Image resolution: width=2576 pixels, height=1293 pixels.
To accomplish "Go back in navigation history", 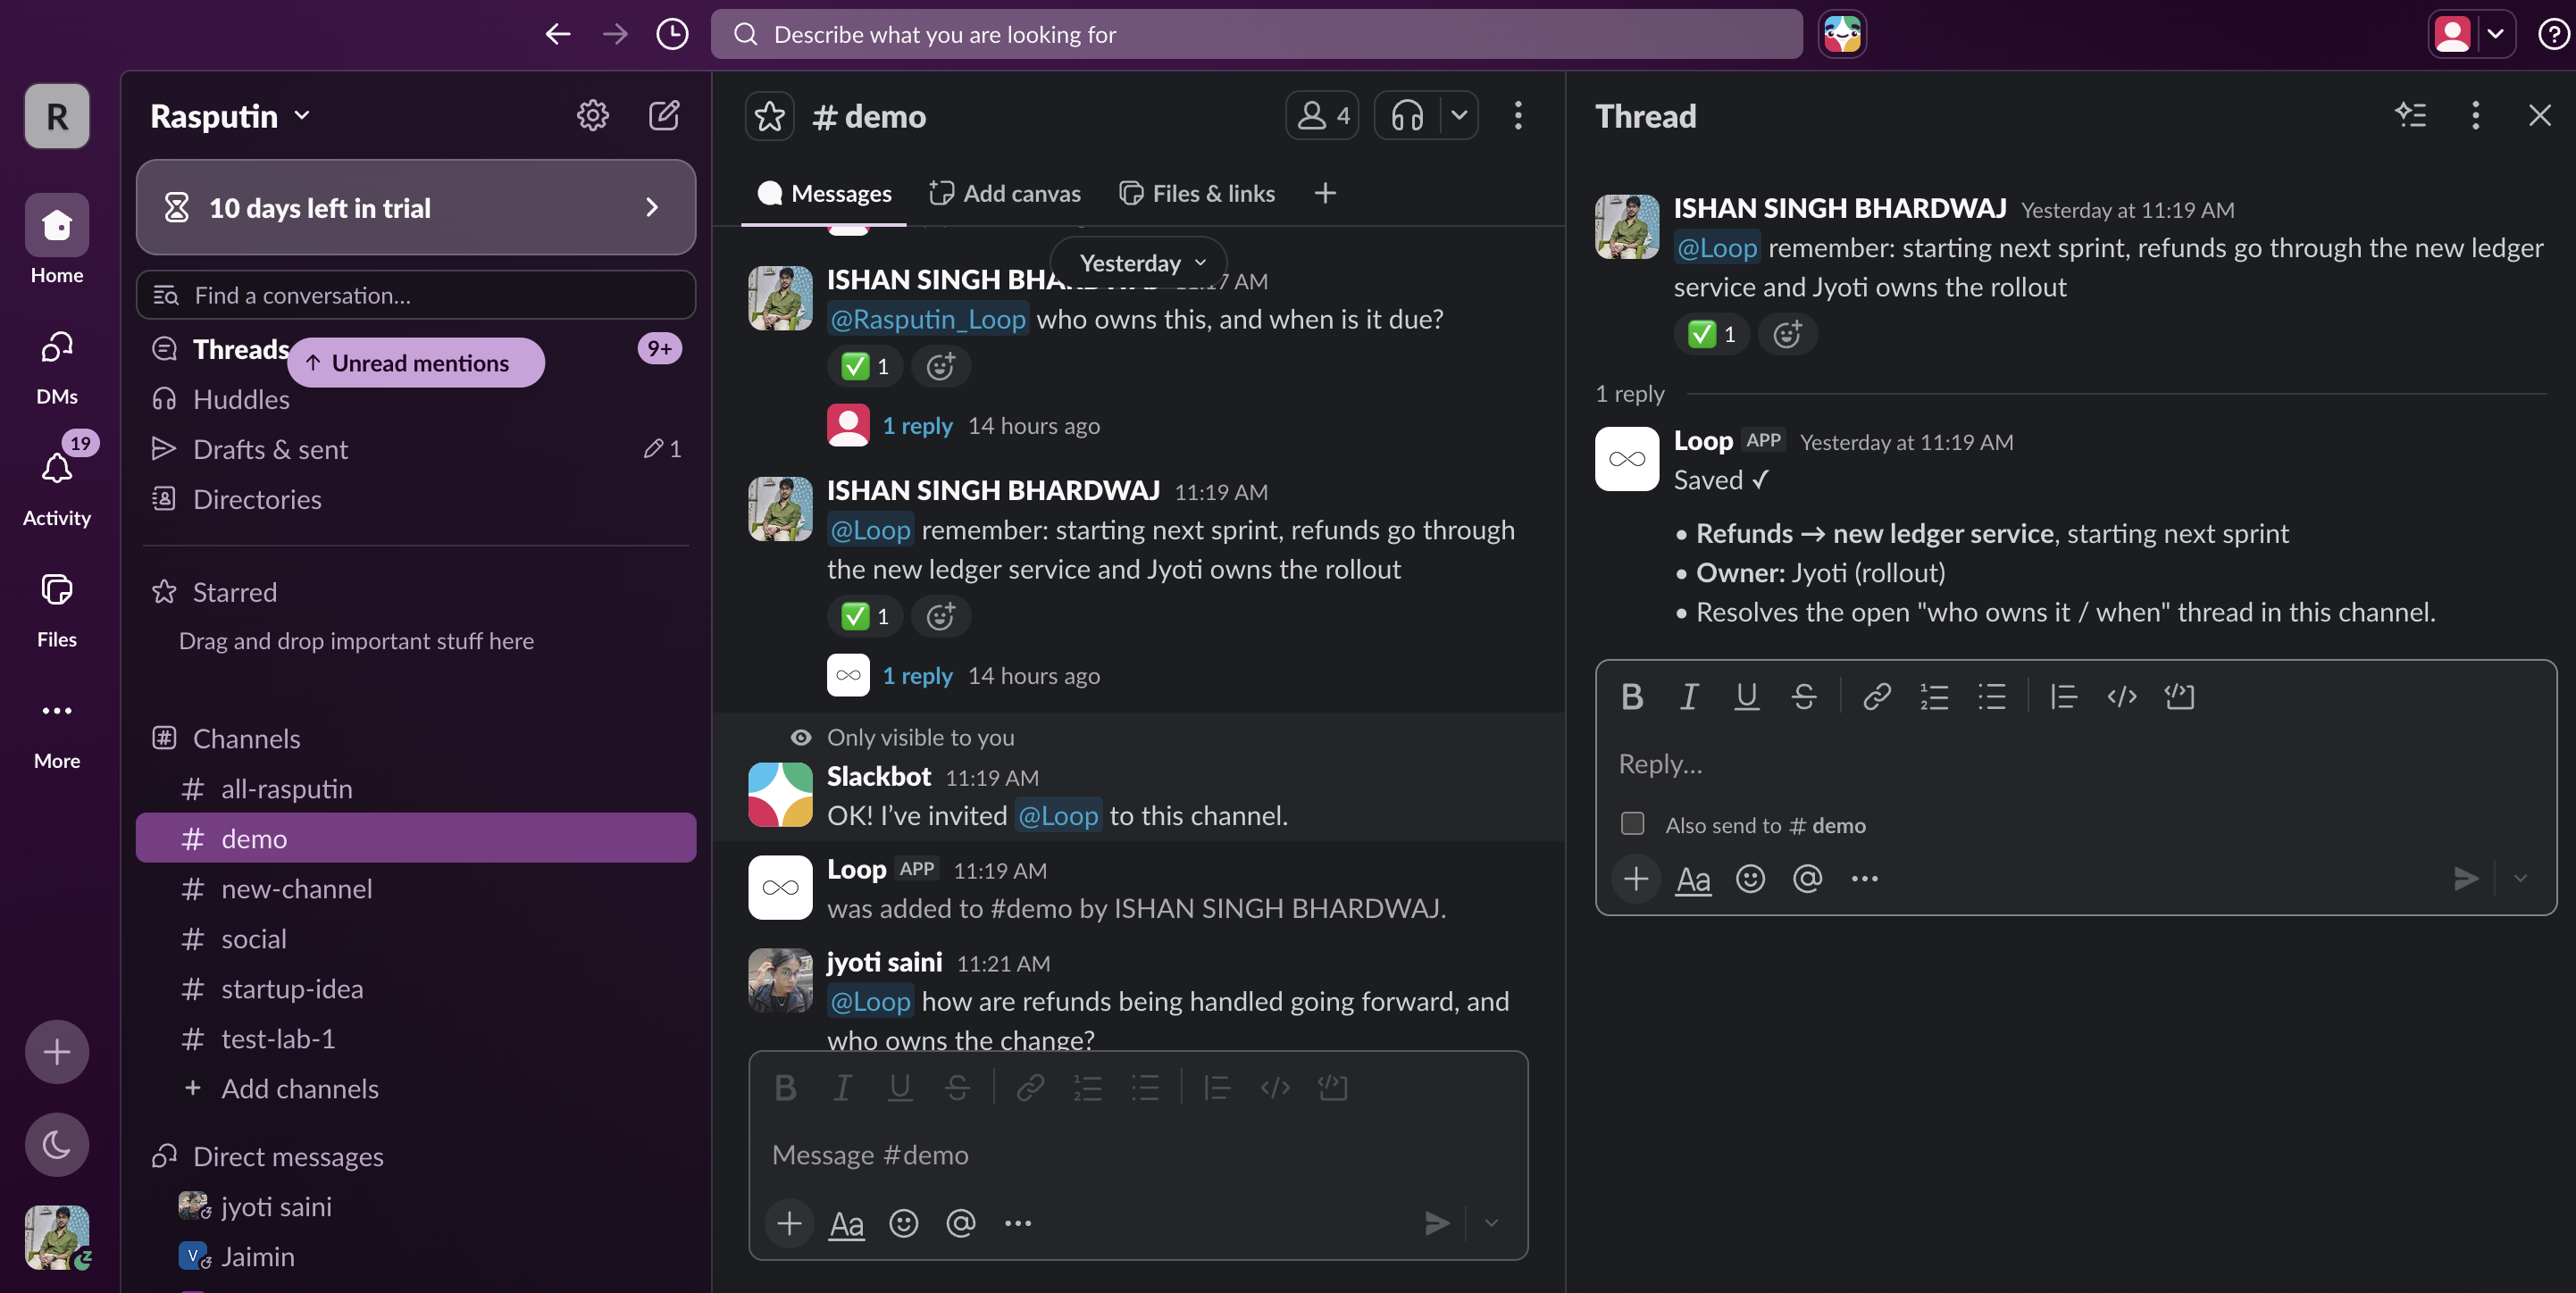I will tap(557, 34).
